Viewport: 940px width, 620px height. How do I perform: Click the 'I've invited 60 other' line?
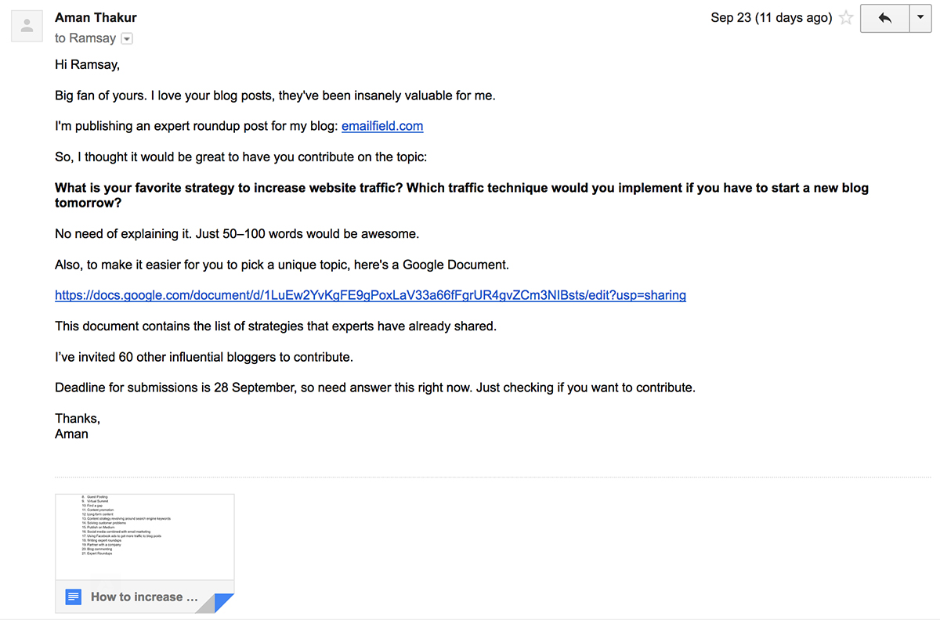pos(204,357)
